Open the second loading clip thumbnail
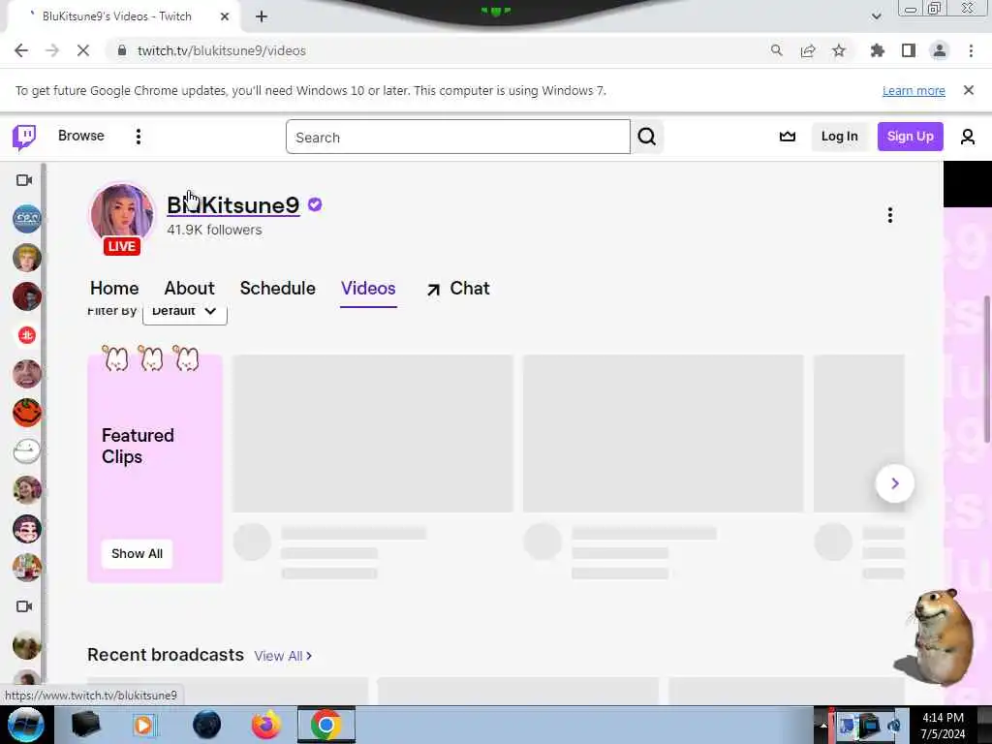Viewport: 992px width, 744px height. (x=663, y=433)
